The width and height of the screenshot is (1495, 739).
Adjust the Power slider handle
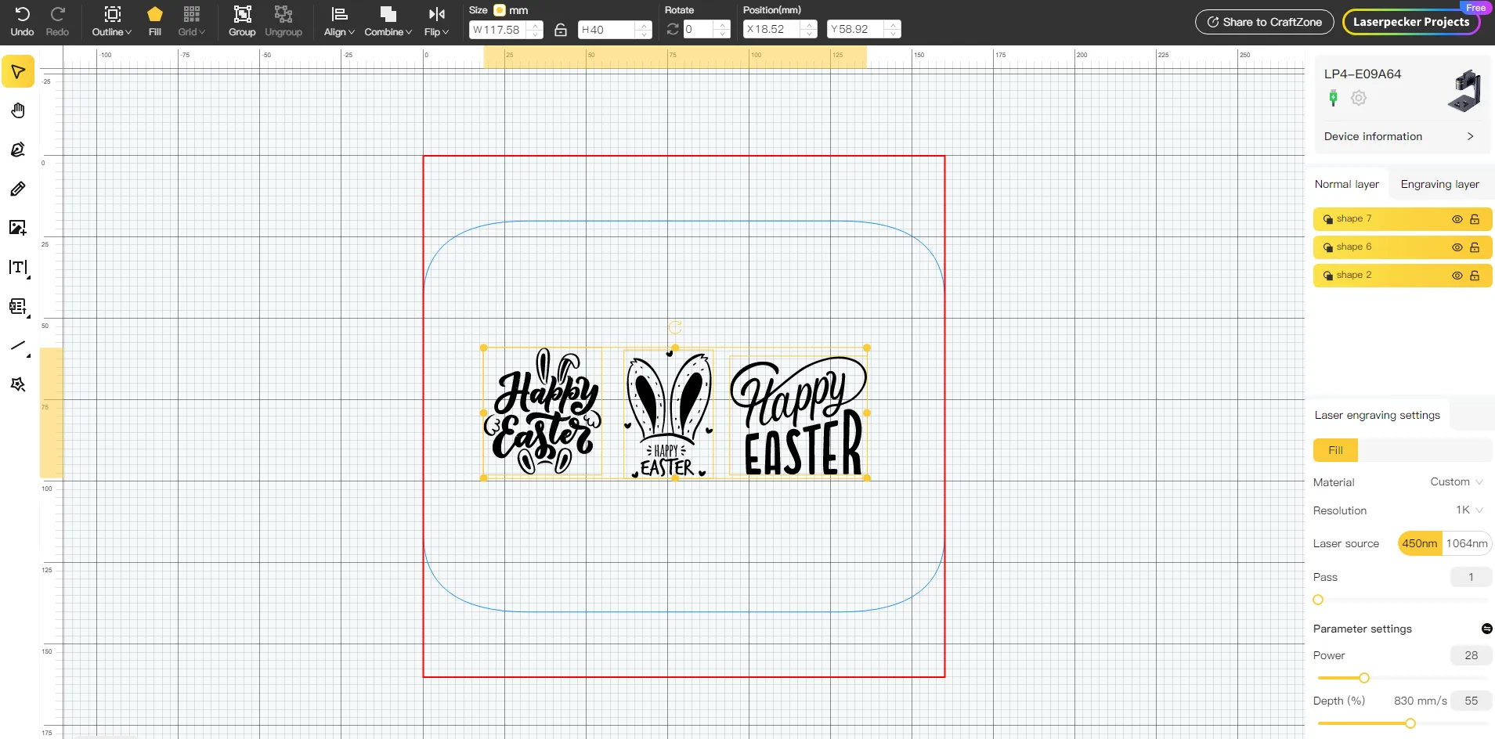1364,678
